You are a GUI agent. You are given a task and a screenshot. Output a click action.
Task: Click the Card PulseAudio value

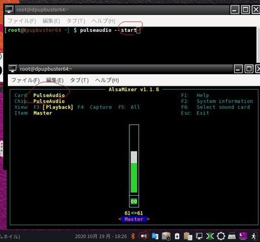49,96
